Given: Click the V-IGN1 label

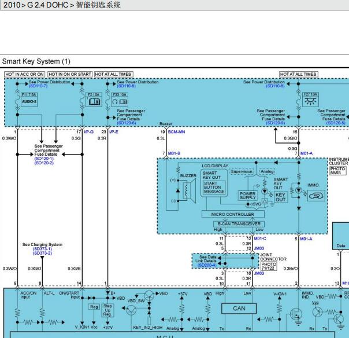Looking at the screenshot, I should pos(280,294).
